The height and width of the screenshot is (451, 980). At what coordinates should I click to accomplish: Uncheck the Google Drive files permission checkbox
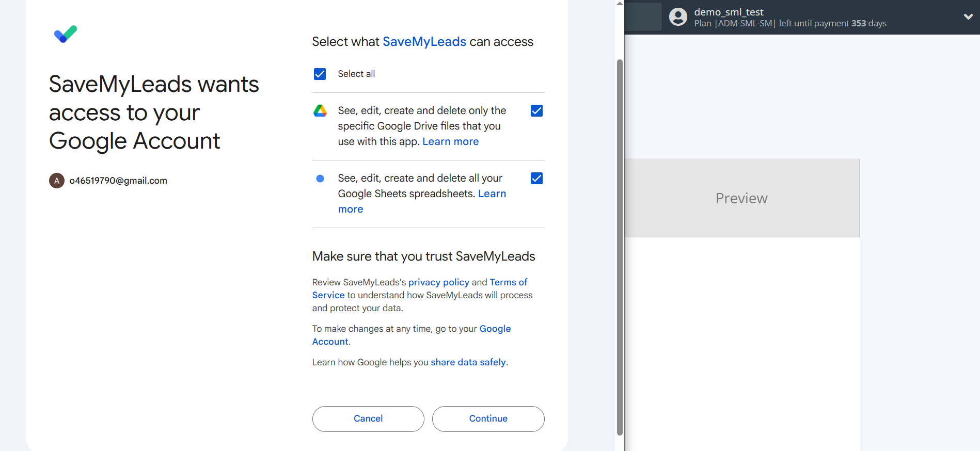(x=536, y=111)
